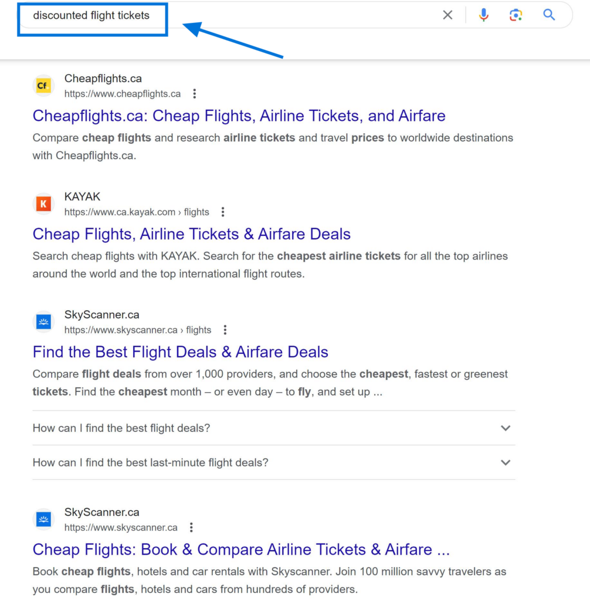Image resolution: width=590 pixels, height=601 pixels.
Task: Open the three-dot options for the KAYAK result
Action: [222, 212]
